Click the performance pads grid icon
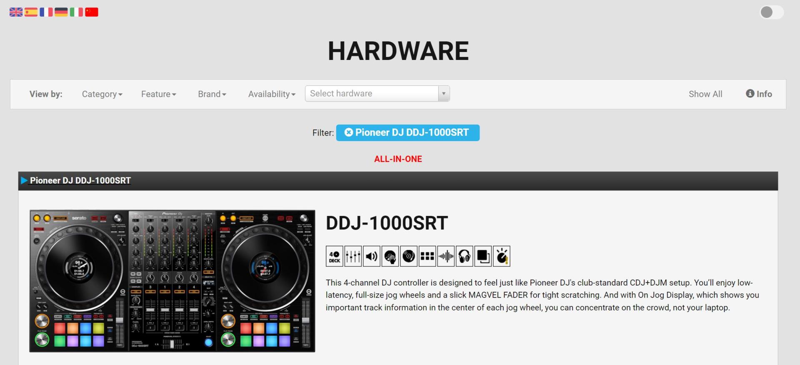 427,256
